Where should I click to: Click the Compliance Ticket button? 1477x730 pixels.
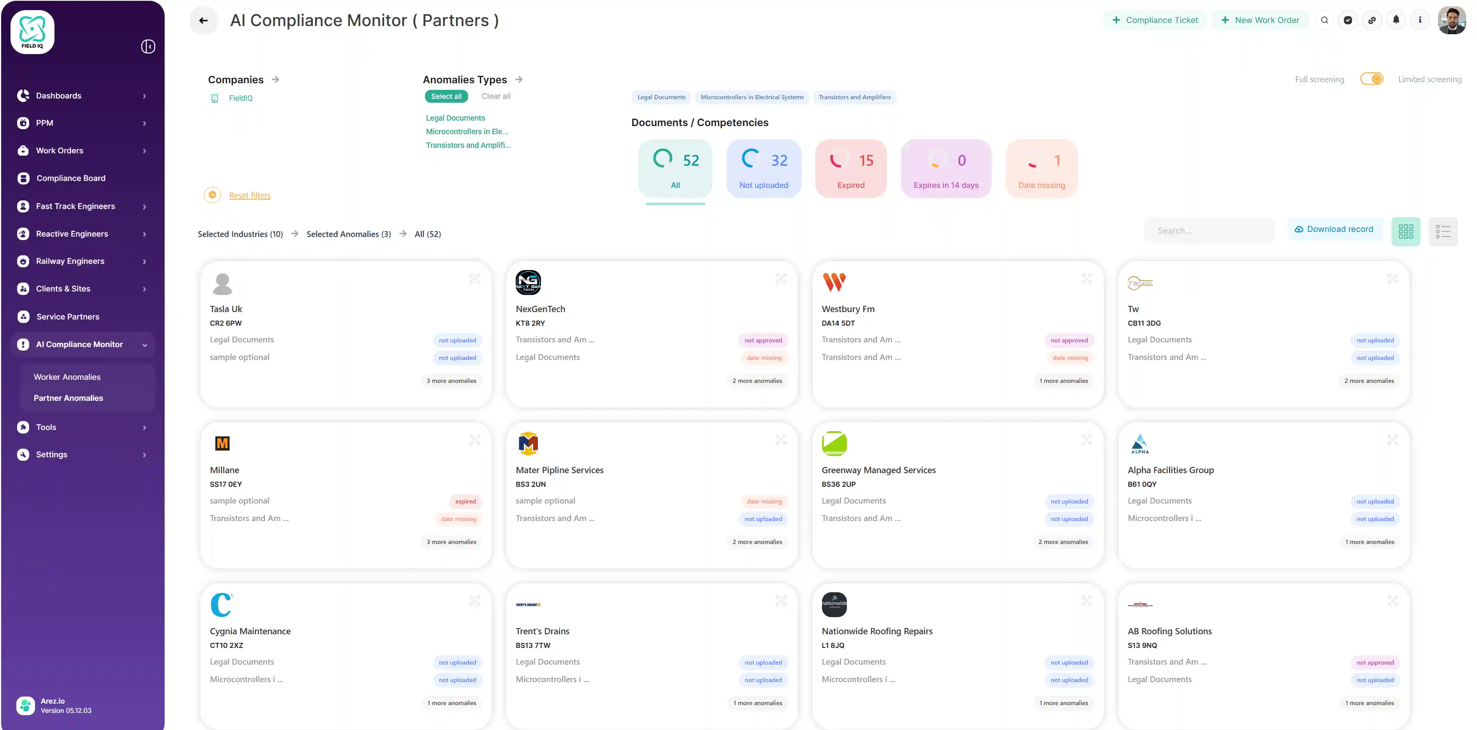click(1156, 20)
